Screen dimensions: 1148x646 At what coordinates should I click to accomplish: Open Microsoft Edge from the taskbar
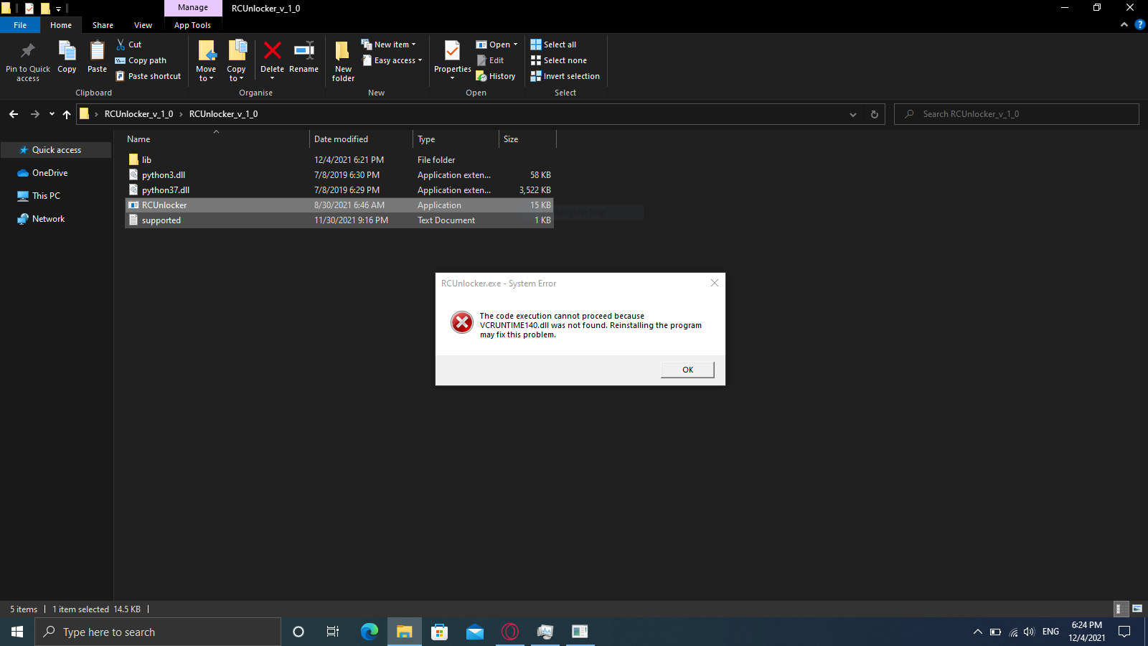369,632
